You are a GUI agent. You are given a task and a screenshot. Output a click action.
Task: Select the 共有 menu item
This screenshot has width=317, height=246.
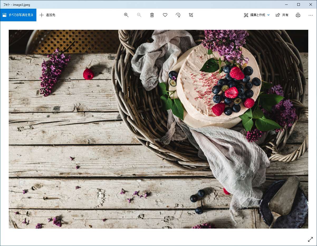point(285,15)
